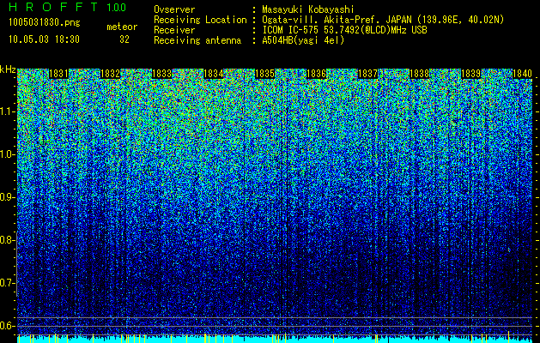Click the 0.8 frequency axis label
The image size is (540, 343).
(8, 240)
